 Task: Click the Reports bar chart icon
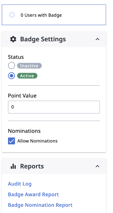13,166
